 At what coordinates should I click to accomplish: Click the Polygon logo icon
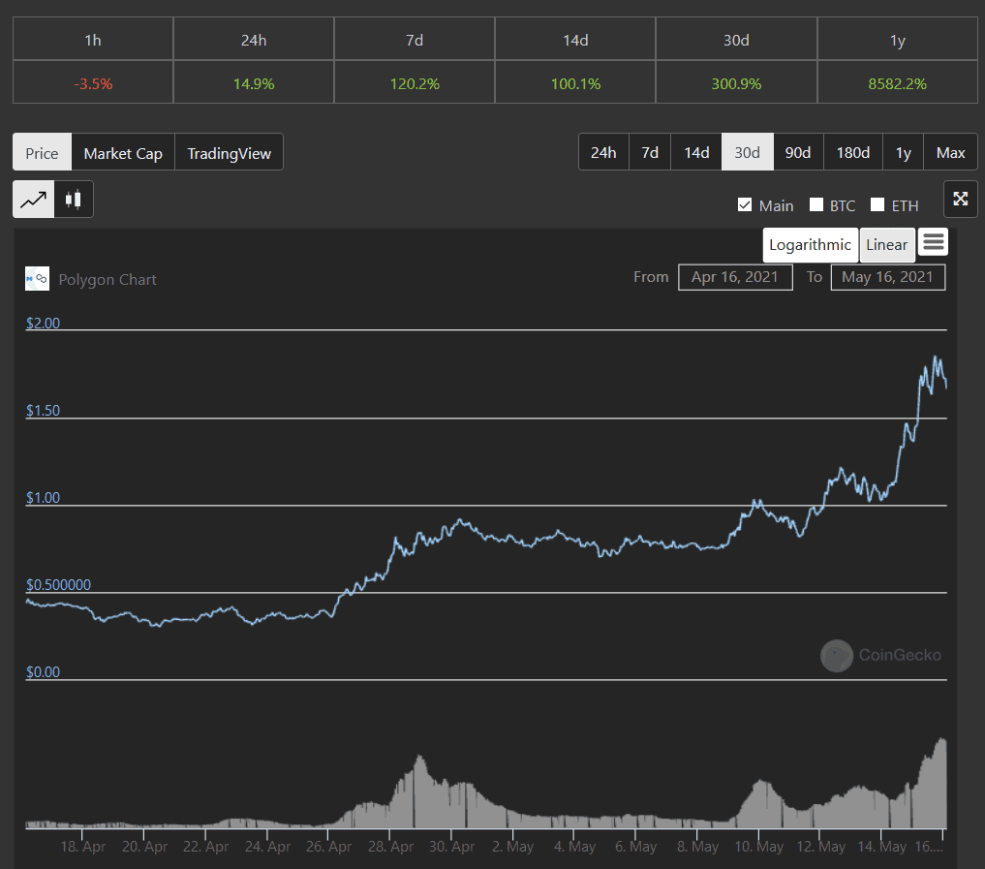[x=37, y=279]
